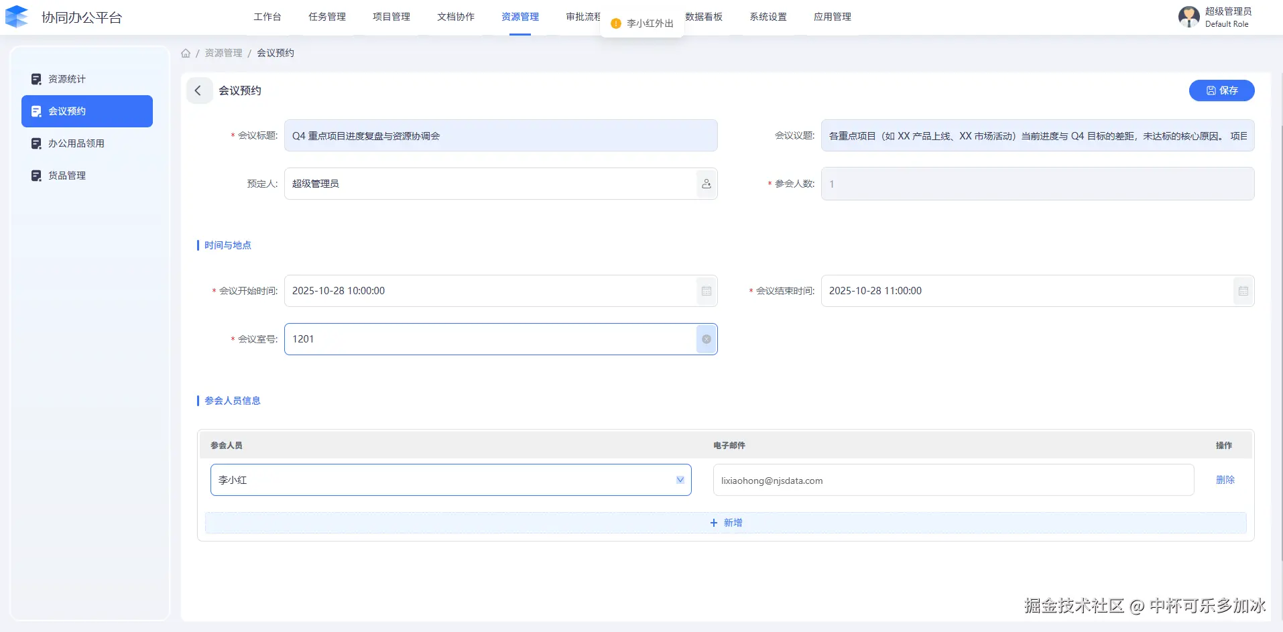Open 资源统计 in the sidebar
This screenshot has width=1283, height=632.
67,79
